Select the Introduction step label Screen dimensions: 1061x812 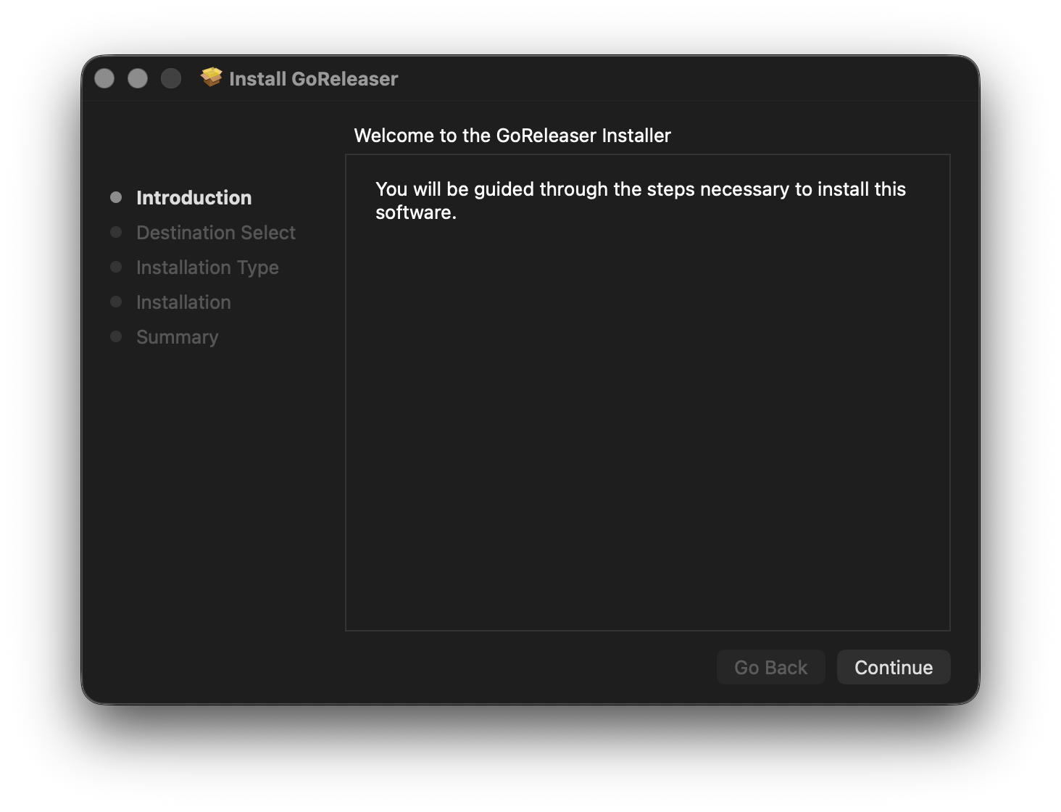194,198
